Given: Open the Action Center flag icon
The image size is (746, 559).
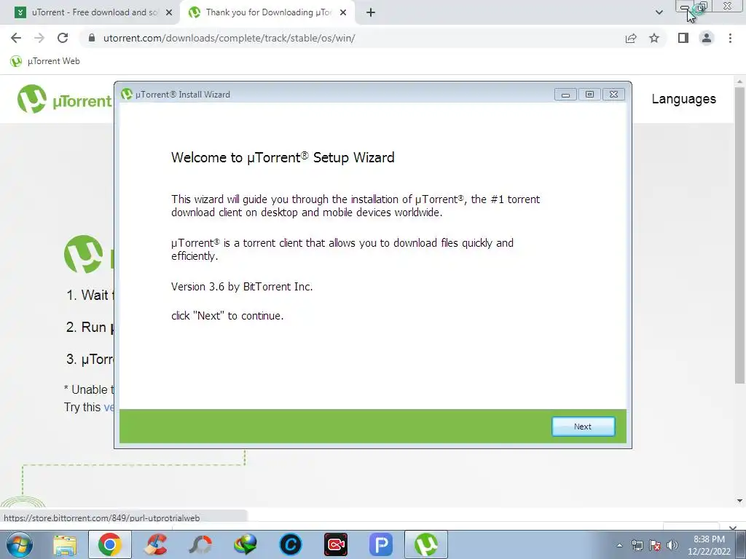Looking at the screenshot, I should pyautogui.click(x=655, y=545).
